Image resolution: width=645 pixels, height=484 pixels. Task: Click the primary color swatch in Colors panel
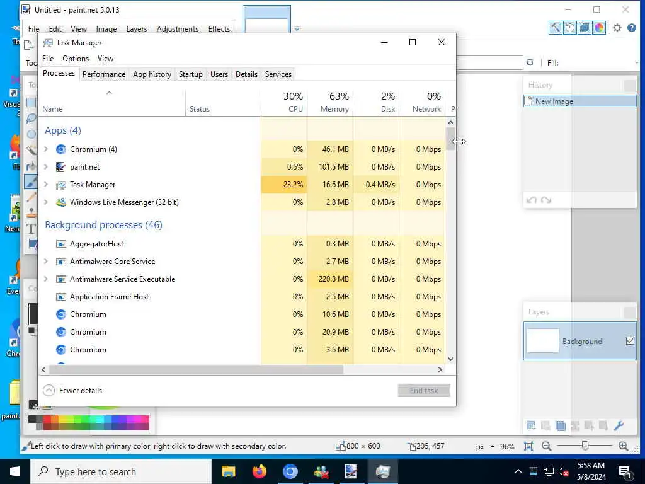(33, 314)
